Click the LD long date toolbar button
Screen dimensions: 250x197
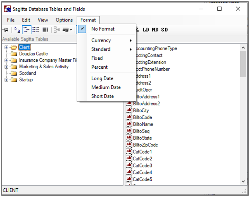(x=146, y=30)
